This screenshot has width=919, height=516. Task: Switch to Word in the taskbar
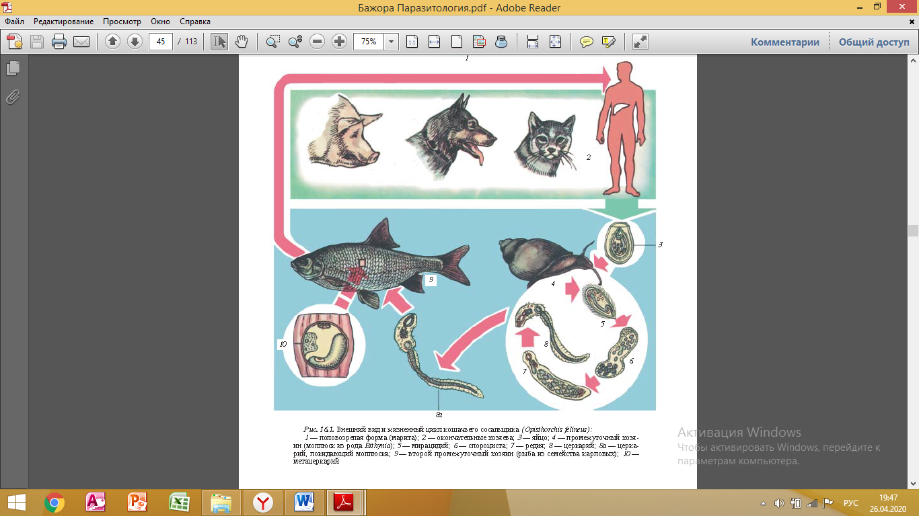pyautogui.click(x=304, y=503)
